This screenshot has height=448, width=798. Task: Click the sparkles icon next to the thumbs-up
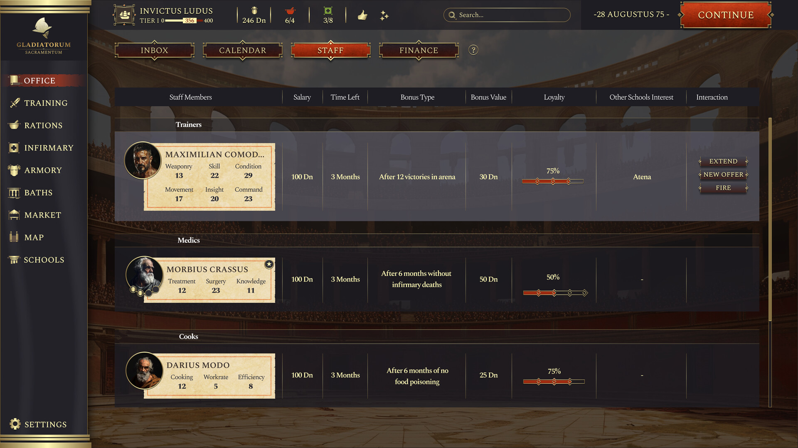(384, 15)
